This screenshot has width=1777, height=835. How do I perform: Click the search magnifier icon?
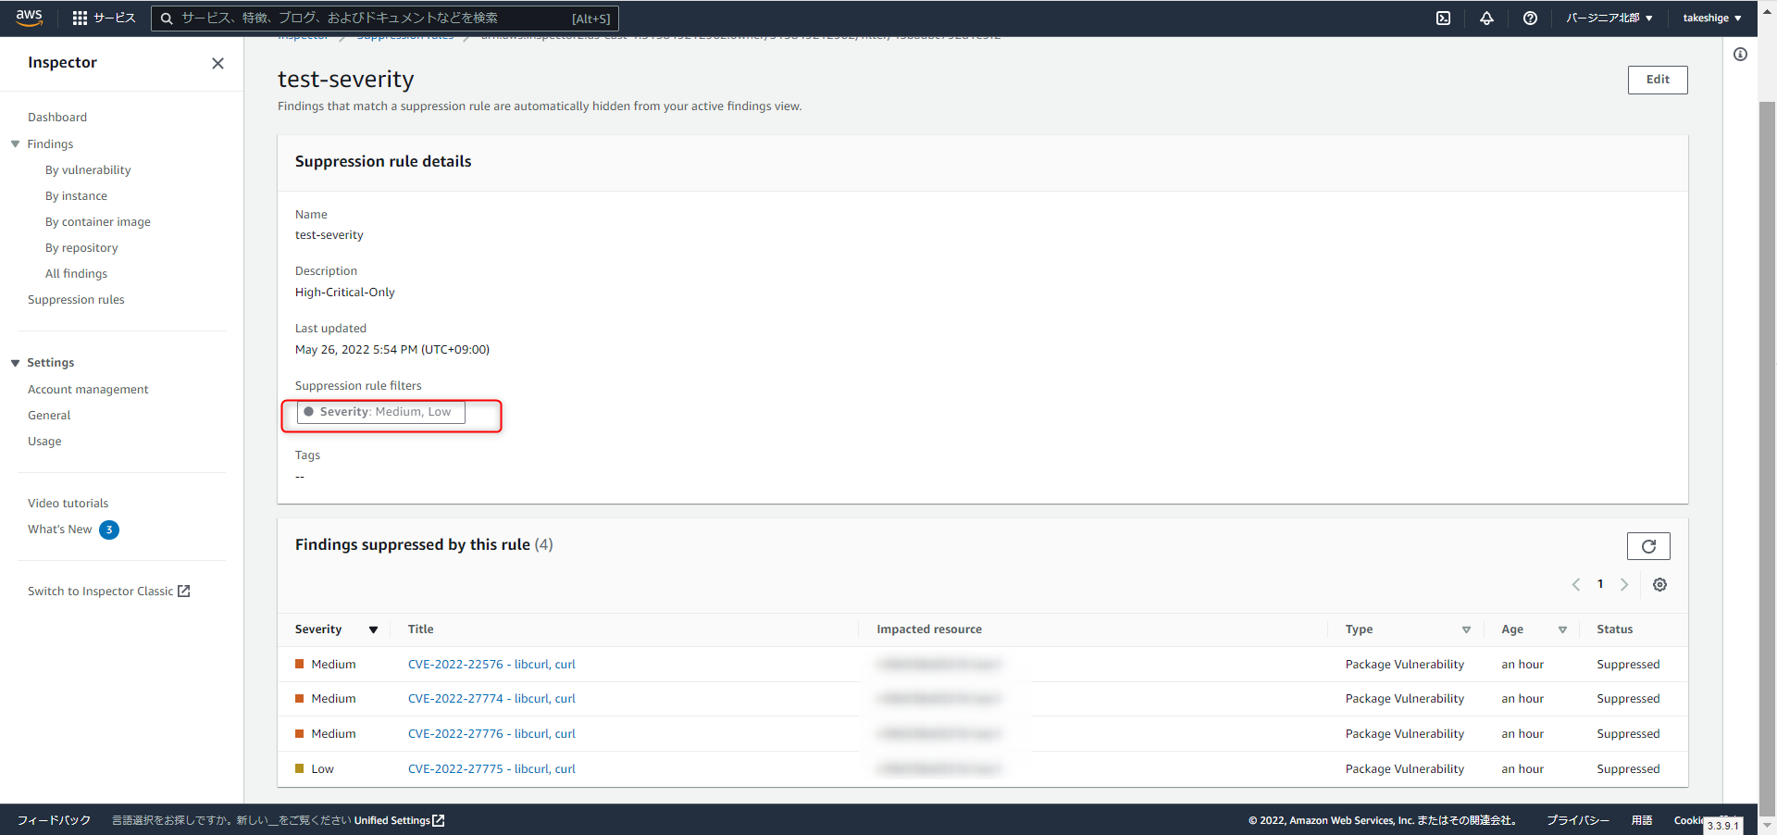click(167, 19)
